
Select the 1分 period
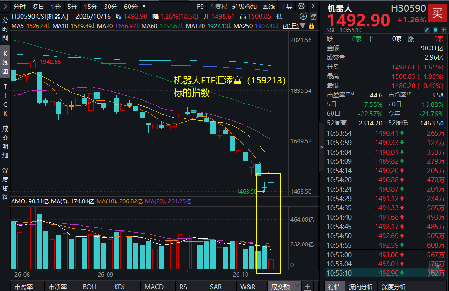click(56, 7)
